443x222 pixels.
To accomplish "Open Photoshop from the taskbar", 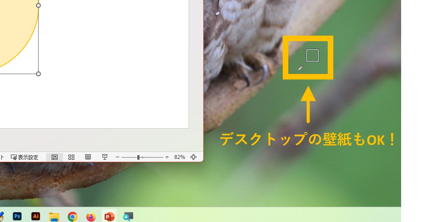I will 17,216.
